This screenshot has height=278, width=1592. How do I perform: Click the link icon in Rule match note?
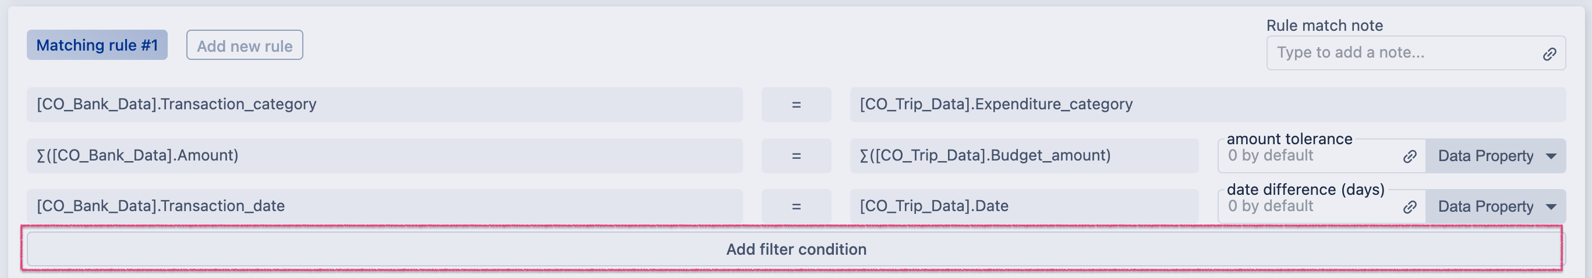click(x=1549, y=54)
